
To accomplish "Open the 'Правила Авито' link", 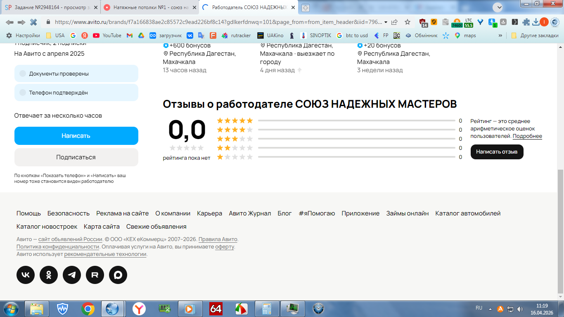I will 218,239.
